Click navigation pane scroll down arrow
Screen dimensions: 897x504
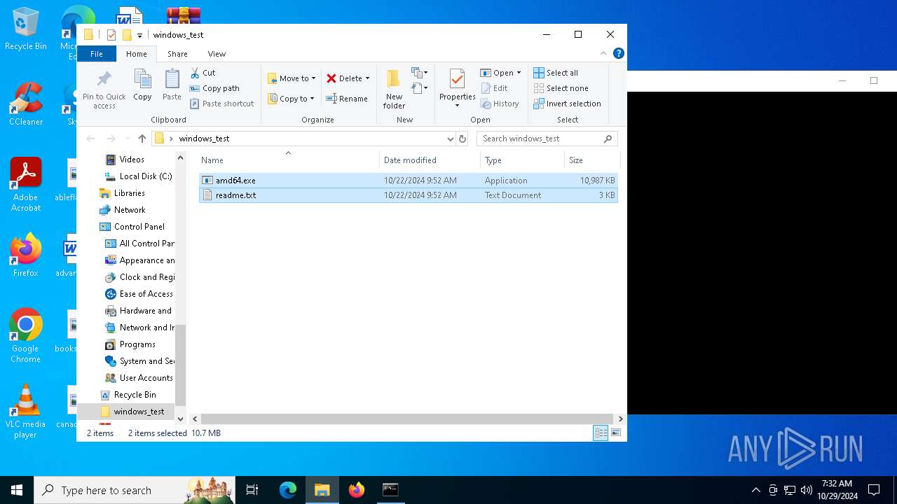tap(180, 419)
